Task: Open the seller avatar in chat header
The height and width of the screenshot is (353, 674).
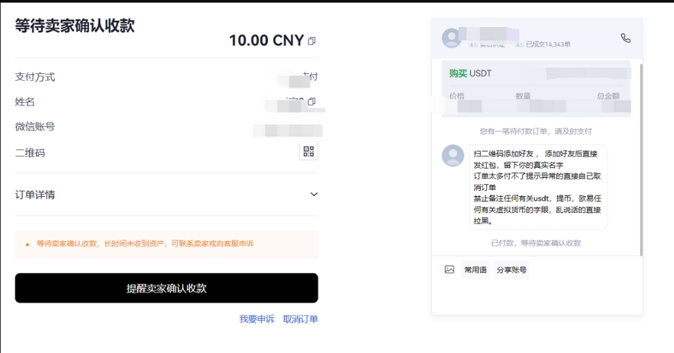Action: pyautogui.click(x=452, y=39)
